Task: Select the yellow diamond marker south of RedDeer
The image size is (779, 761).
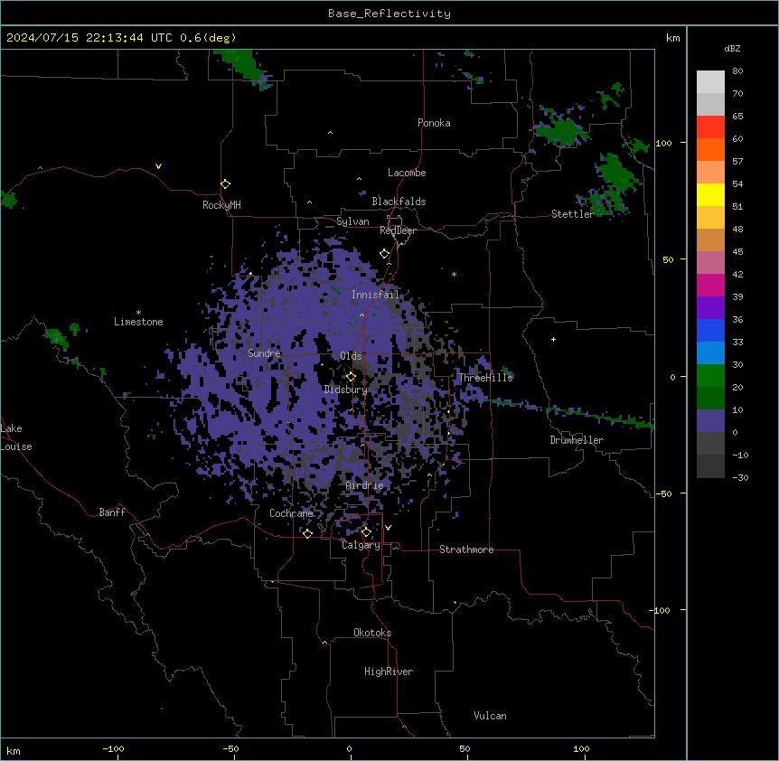Action: coord(385,254)
